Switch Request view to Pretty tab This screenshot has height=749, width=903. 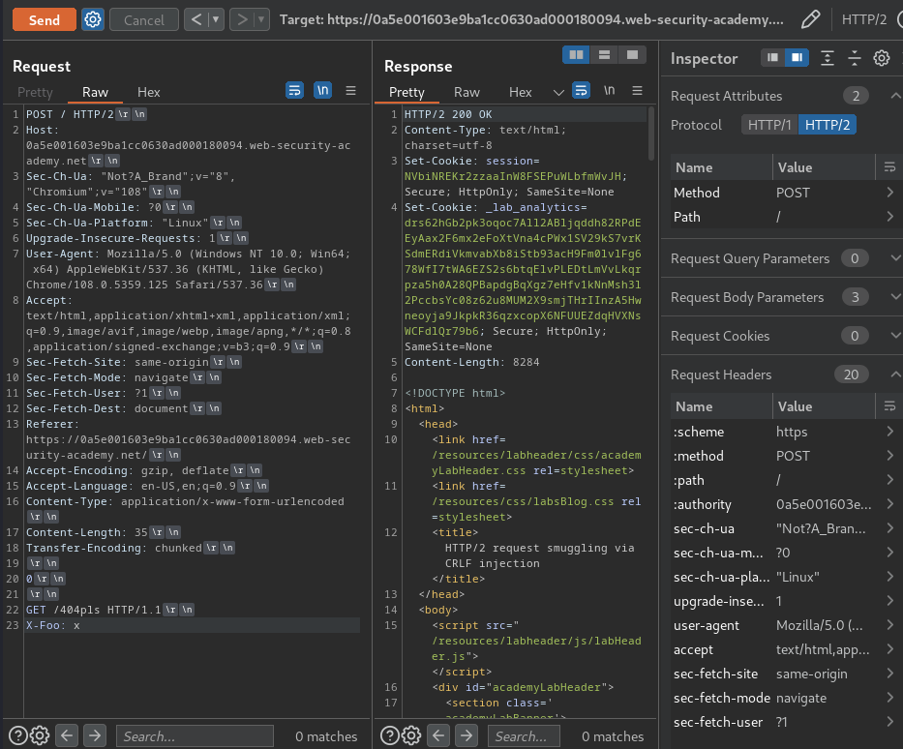[x=35, y=92]
